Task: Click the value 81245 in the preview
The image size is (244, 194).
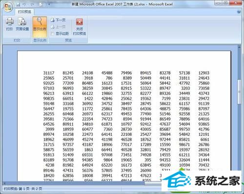Action: [x=68, y=73]
